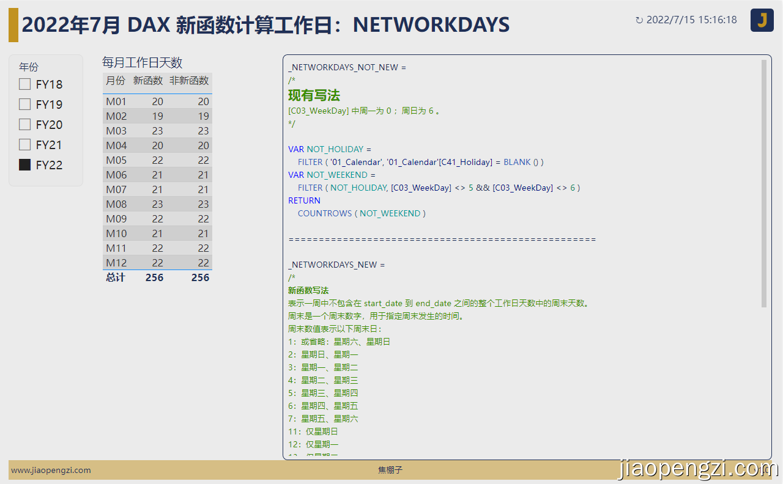Check the FY20 checkbox
783x484 pixels.
point(24,125)
